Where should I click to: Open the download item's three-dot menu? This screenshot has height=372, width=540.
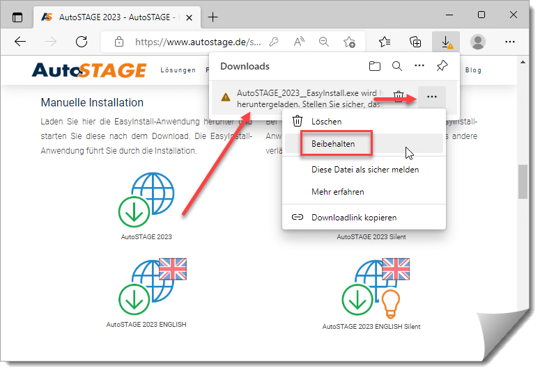432,97
